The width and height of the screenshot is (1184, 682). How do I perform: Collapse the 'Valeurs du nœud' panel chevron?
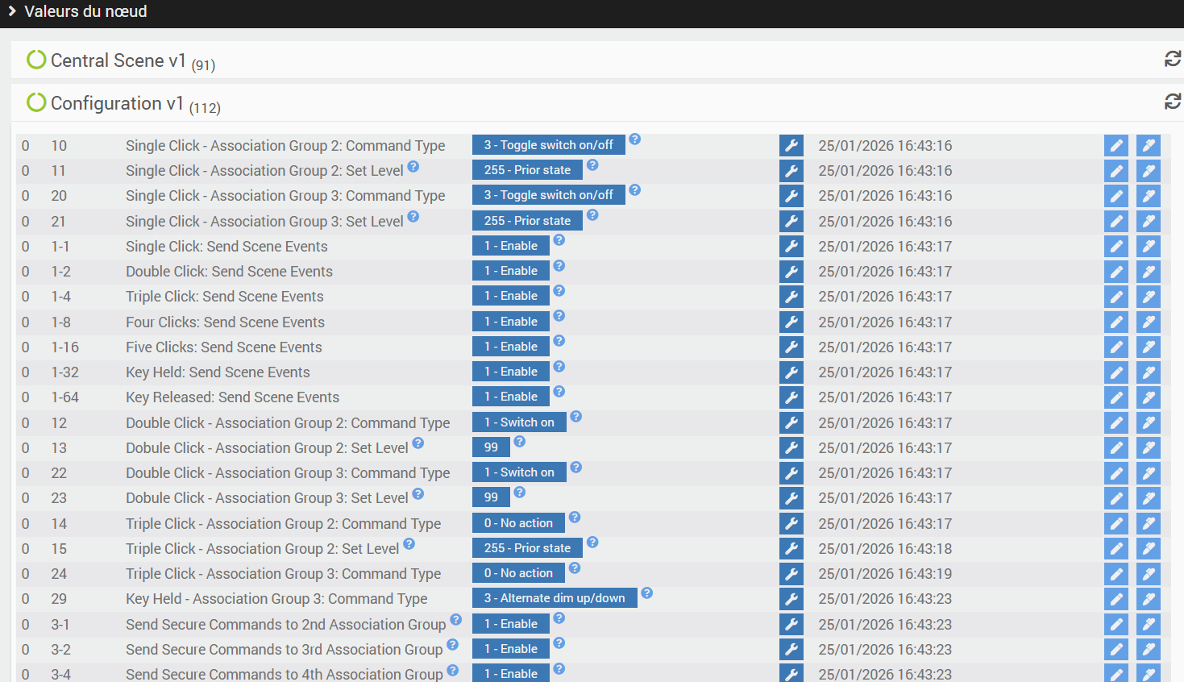12,11
